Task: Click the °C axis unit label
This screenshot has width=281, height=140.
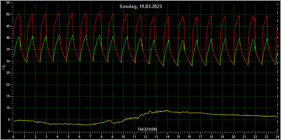Action: point(4,67)
